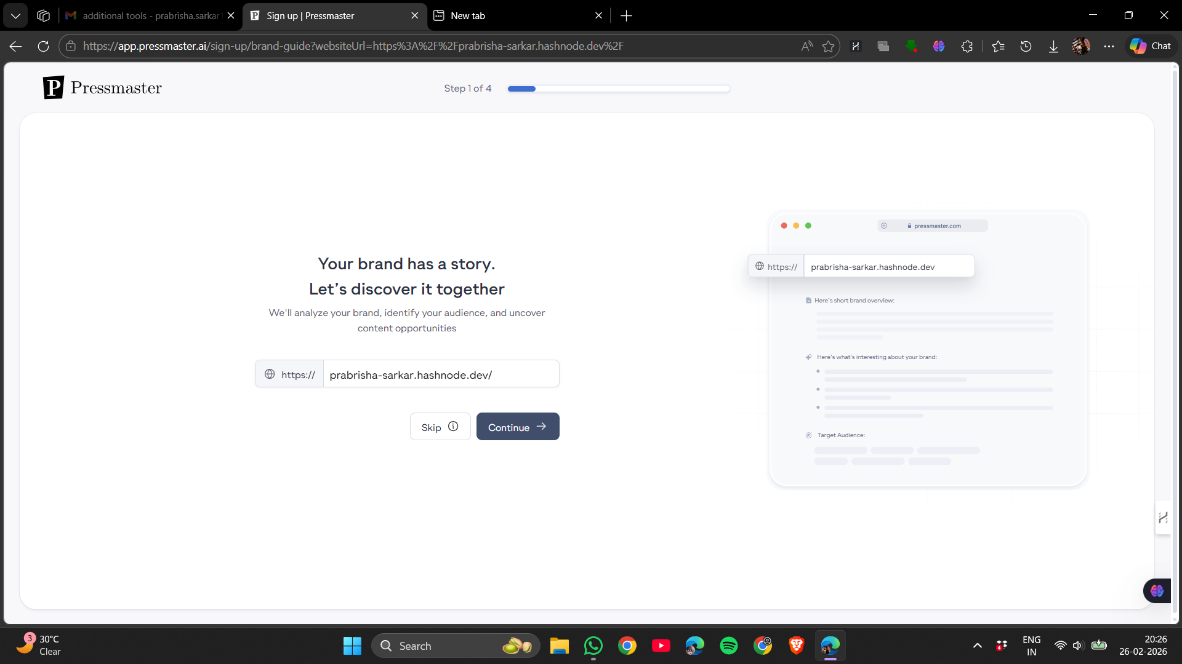Click the Read aloud icon in address bar
This screenshot has height=664, width=1182.
click(x=806, y=46)
